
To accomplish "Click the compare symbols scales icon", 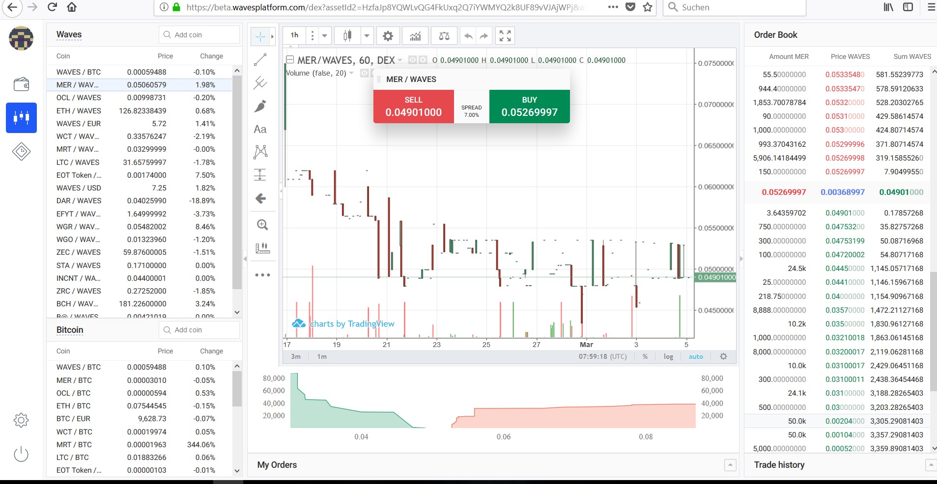I will pyautogui.click(x=444, y=36).
